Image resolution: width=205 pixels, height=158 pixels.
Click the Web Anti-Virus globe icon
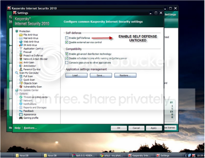click(21, 42)
